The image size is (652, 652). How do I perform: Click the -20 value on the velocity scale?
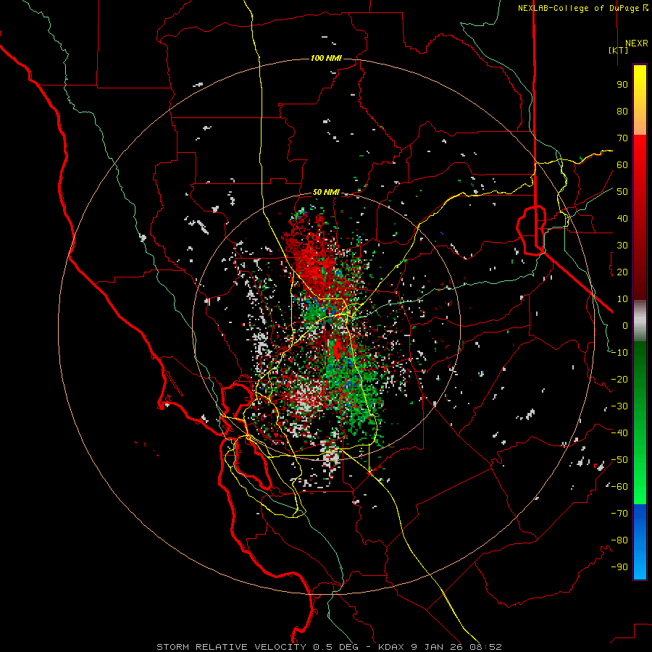619,380
